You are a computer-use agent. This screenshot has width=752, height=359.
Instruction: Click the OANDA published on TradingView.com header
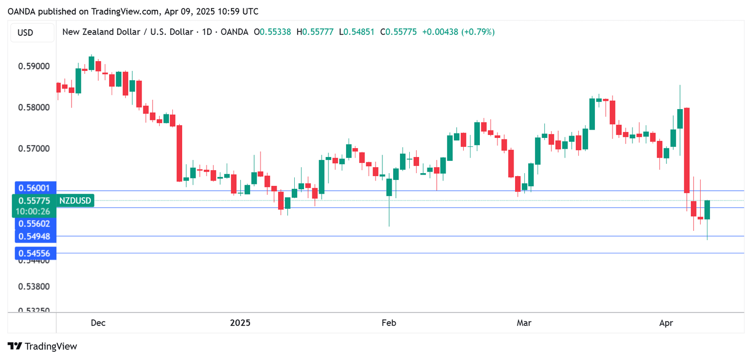point(133,11)
